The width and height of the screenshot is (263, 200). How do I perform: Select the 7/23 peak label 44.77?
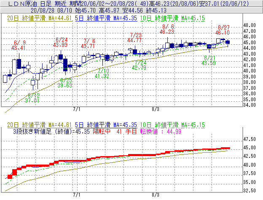tap(136, 40)
